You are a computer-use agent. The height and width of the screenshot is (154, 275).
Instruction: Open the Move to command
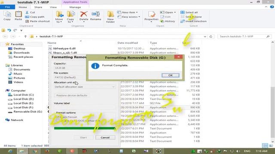59,17
